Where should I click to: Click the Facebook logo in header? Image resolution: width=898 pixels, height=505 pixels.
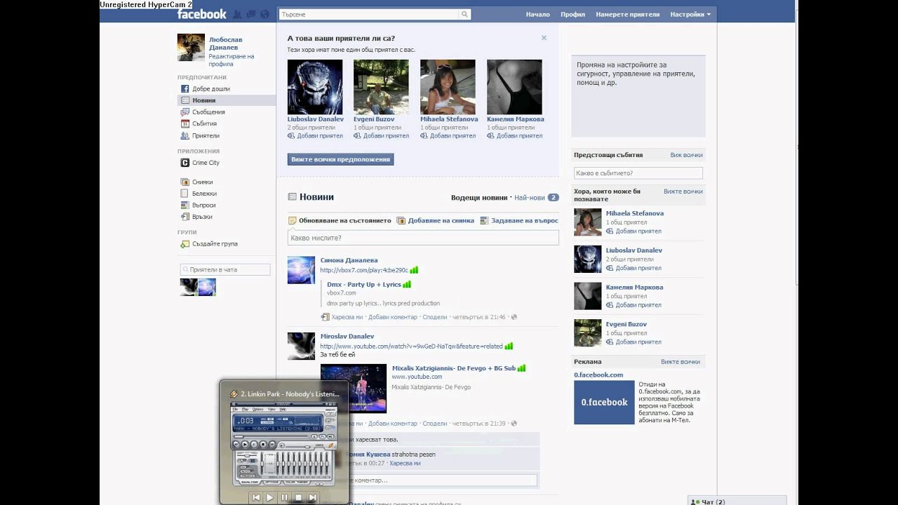[x=201, y=14]
